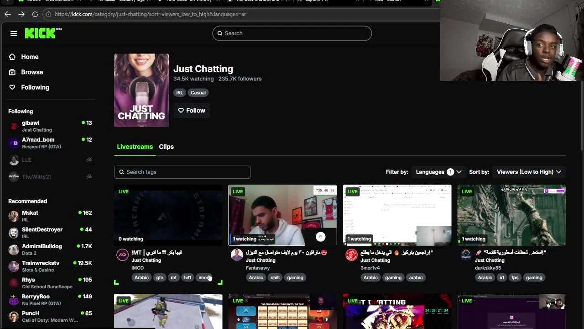Click the Following heart icon in sidebar
Image resolution: width=584 pixels, height=329 pixels.
(12, 87)
